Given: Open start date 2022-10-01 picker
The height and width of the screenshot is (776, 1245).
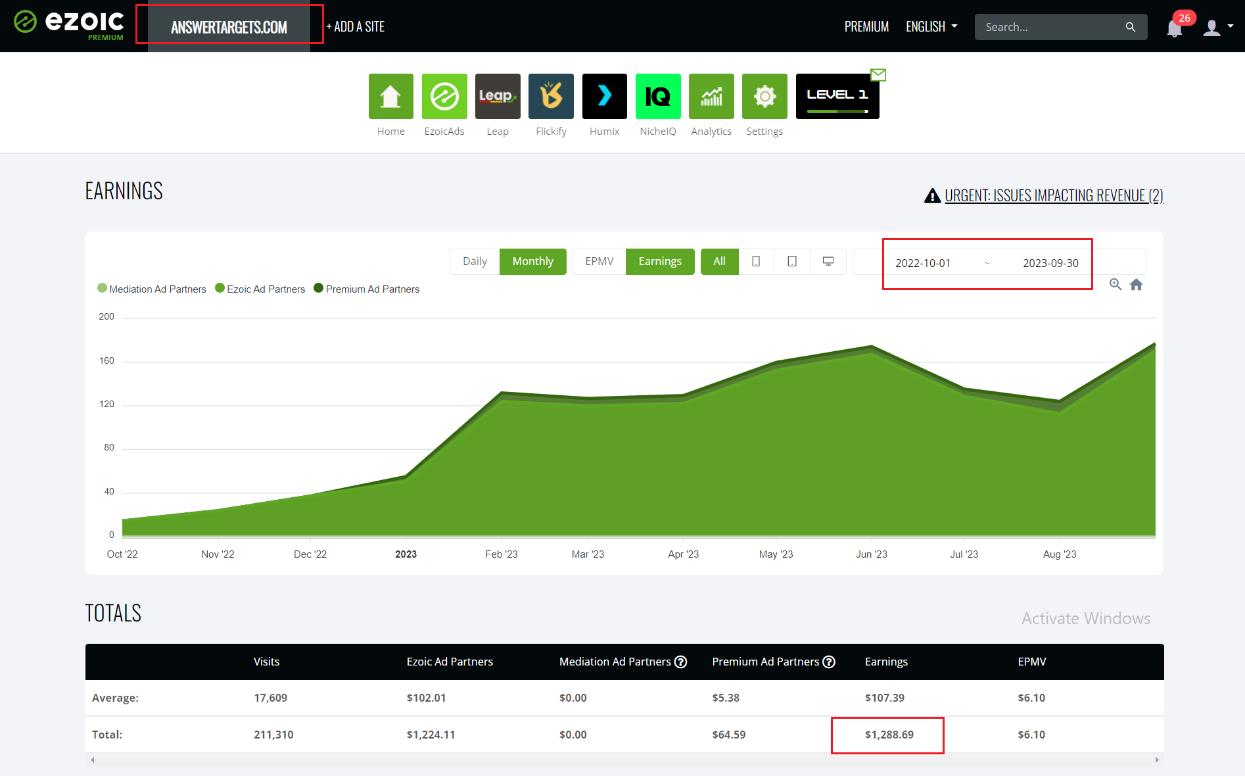Looking at the screenshot, I should coord(923,263).
